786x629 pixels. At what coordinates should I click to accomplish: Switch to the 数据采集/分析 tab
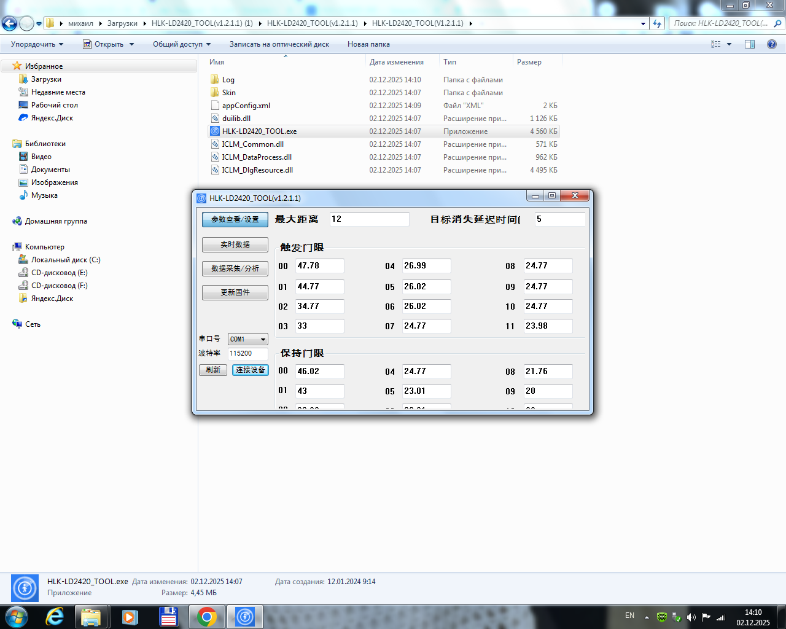(235, 268)
